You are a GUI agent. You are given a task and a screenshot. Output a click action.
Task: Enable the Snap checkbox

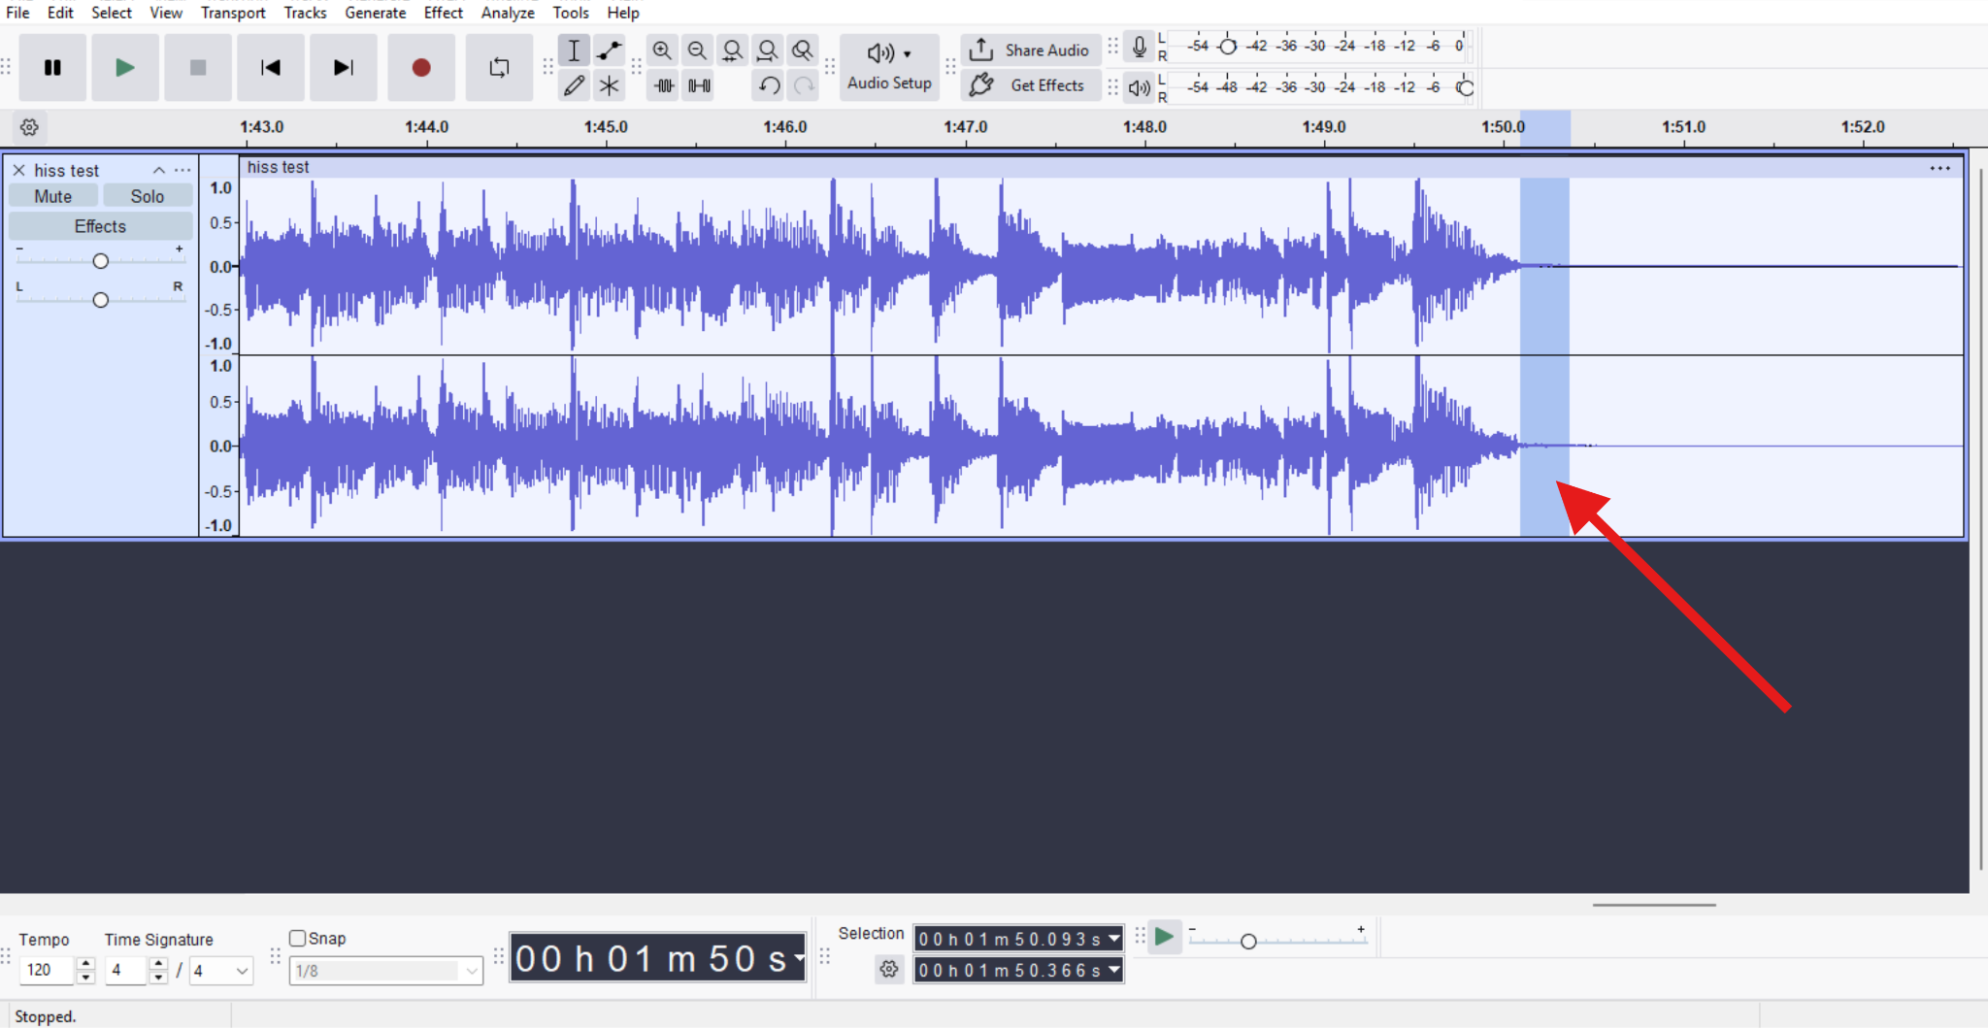click(297, 938)
